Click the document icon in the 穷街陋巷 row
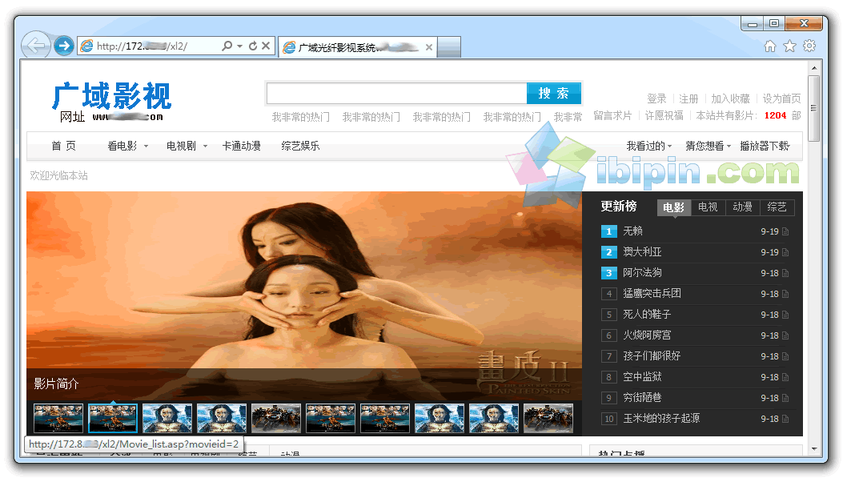The width and height of the screenshot is (843, 482). 785,398
